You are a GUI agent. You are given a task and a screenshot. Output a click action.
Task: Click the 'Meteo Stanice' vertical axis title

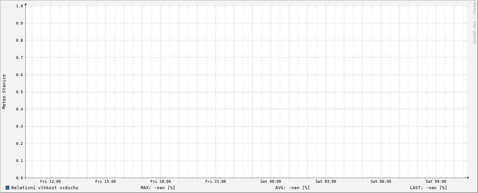click(4, 92)
